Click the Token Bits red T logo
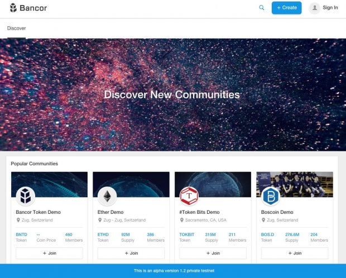 coord(189,196)
